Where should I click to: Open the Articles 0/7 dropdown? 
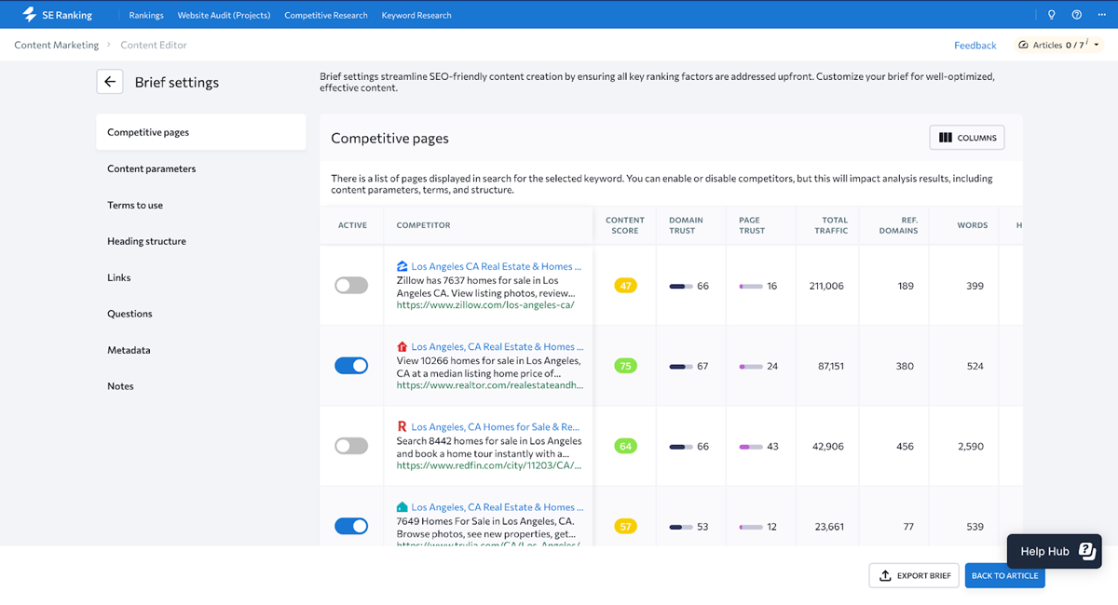pos(1058,45)
